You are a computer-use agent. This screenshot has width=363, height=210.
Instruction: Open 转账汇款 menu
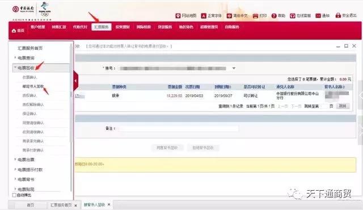[59, 27]
